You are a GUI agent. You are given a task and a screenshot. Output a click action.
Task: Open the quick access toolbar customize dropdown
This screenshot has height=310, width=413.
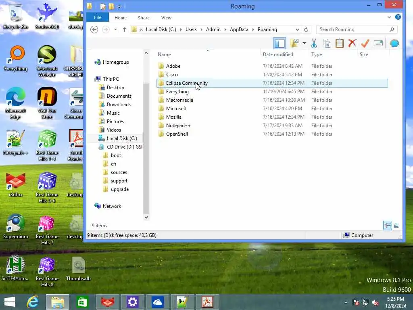click(119, 6)
